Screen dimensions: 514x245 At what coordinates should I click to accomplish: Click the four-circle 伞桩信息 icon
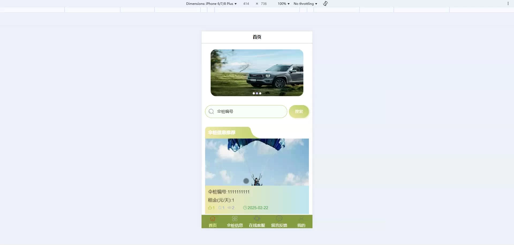point(235,219)
